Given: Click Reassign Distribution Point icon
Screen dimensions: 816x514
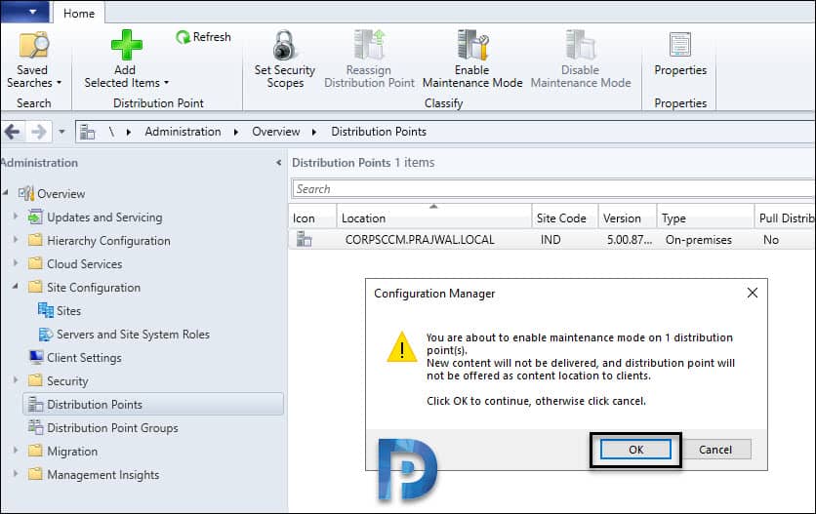Looking at the screenshot, I should (x=369, y=45).
